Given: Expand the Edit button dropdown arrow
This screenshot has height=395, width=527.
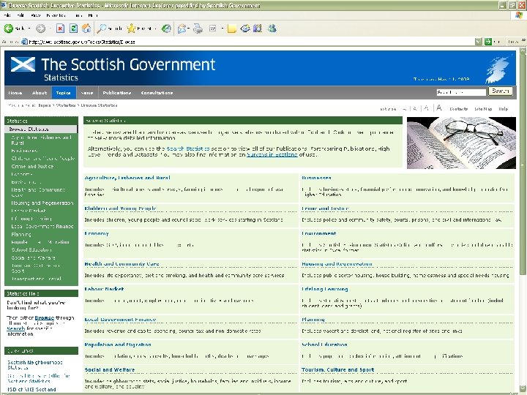Looking at the screenshot, I should (x=223, y=29).
